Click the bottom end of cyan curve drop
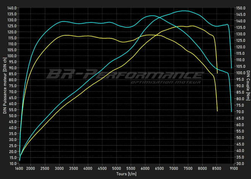Image resolution: width=251 pixels, height=179 pixels. 231,111
